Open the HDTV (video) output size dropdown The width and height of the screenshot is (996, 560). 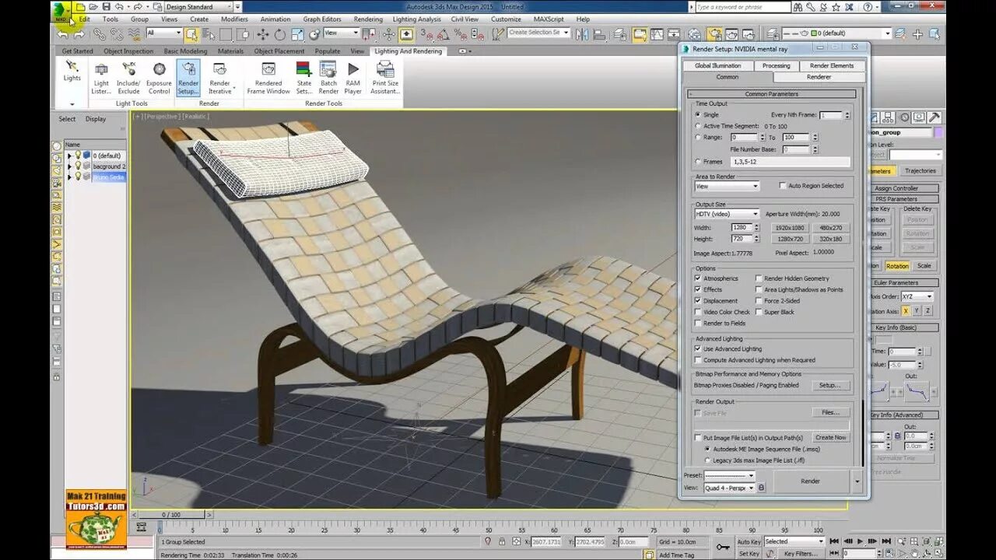(727, 214)
